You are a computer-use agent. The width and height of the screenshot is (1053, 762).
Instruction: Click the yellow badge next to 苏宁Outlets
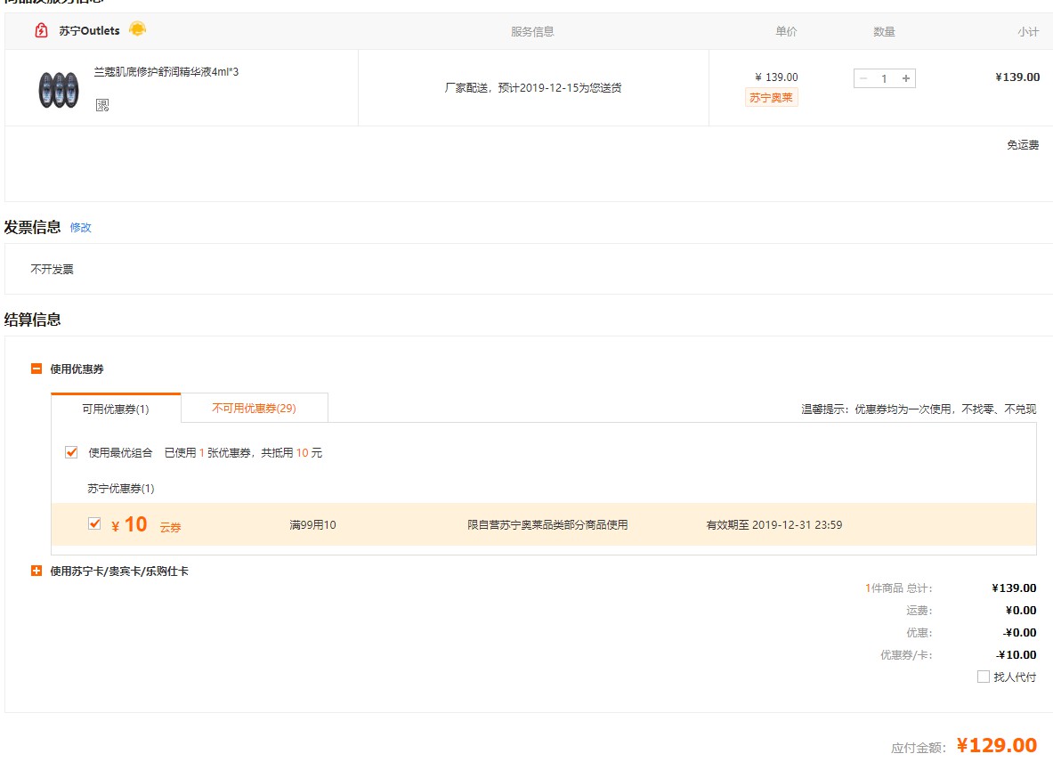[137, 29]
